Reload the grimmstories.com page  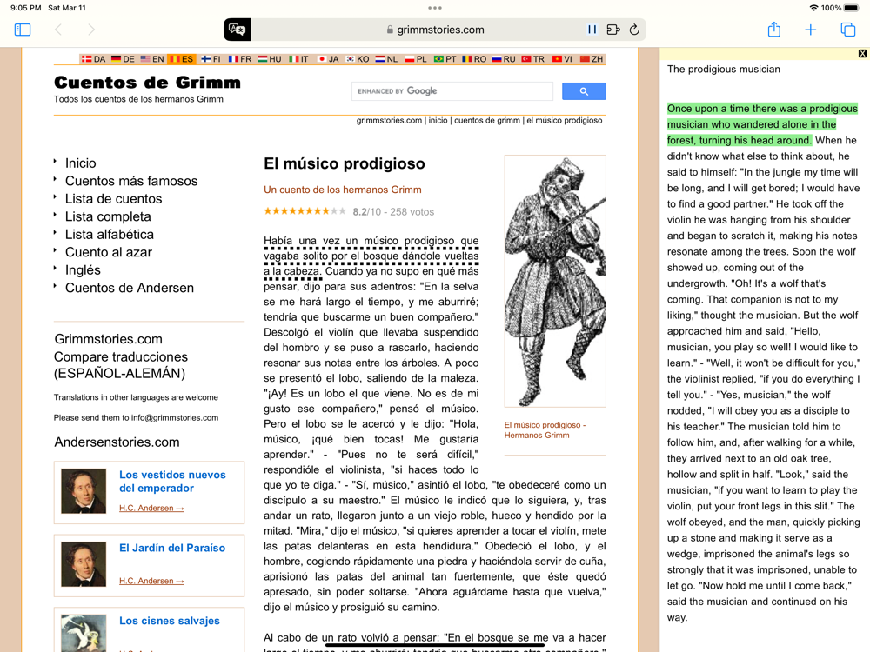coord(635,30)
